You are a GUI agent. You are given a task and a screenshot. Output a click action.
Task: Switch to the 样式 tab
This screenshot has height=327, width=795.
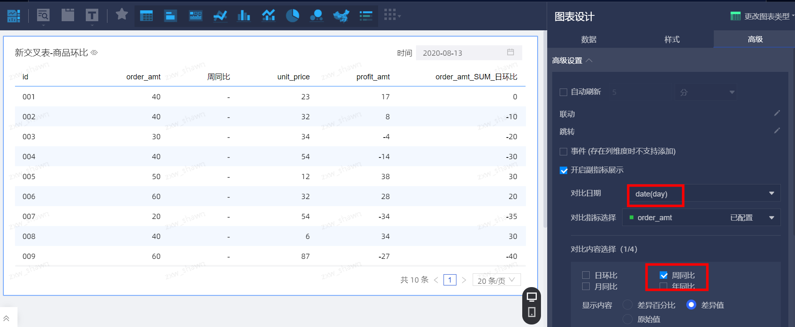tap(672, 39)
